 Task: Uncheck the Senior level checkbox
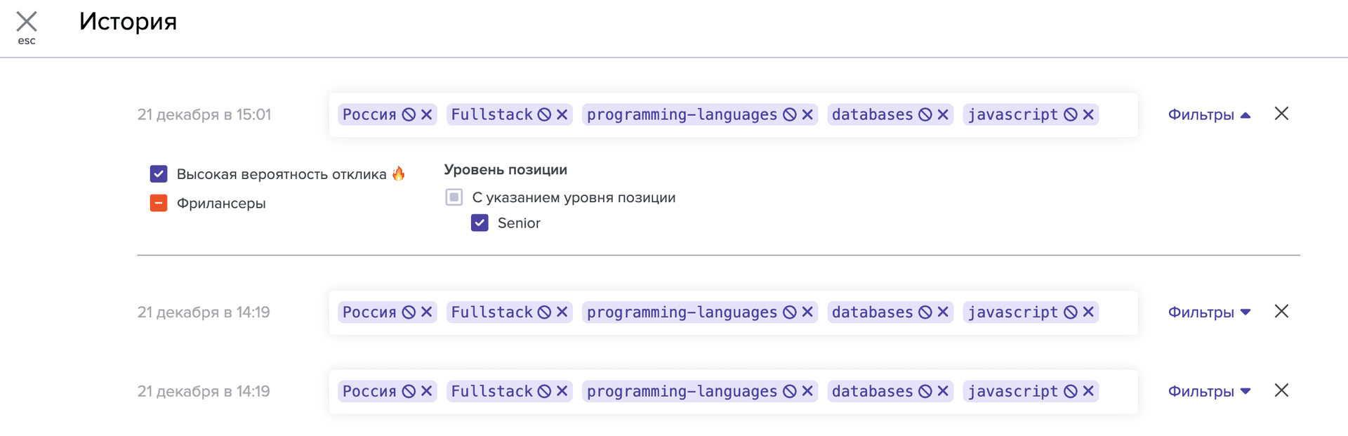click(x=480, y=223)
